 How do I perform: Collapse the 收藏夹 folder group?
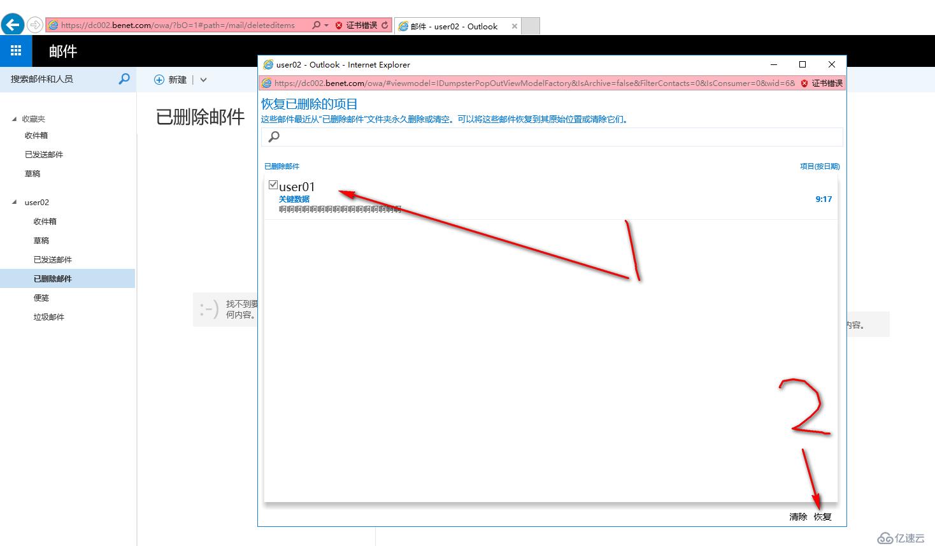(15, 119)
